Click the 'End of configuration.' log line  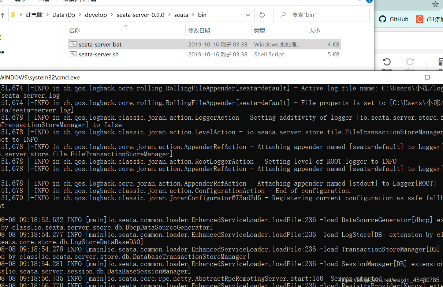[x=176, y=191]
